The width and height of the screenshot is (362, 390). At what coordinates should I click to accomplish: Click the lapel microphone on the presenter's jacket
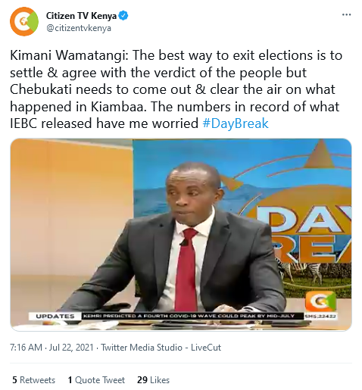(x=183, y=243)
